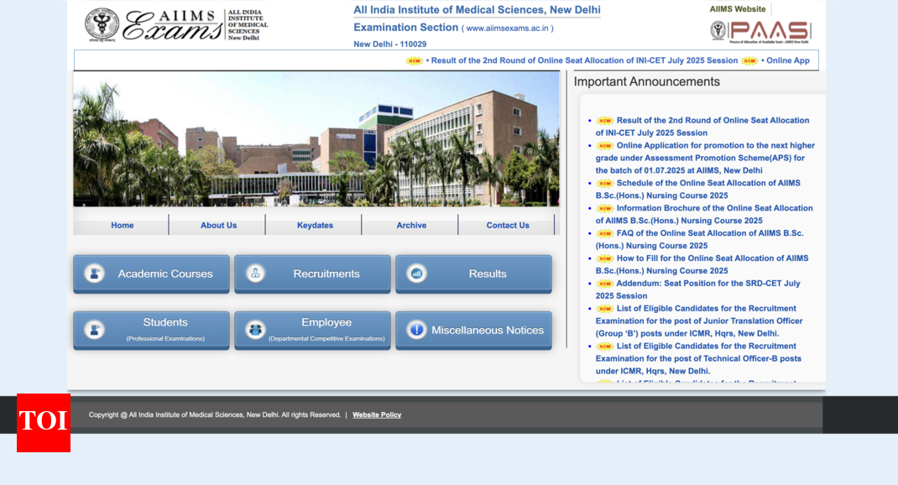Click the Miscellaneous Notices exclamation icon
The image size is (898, 485).
[x=416, y=330]
